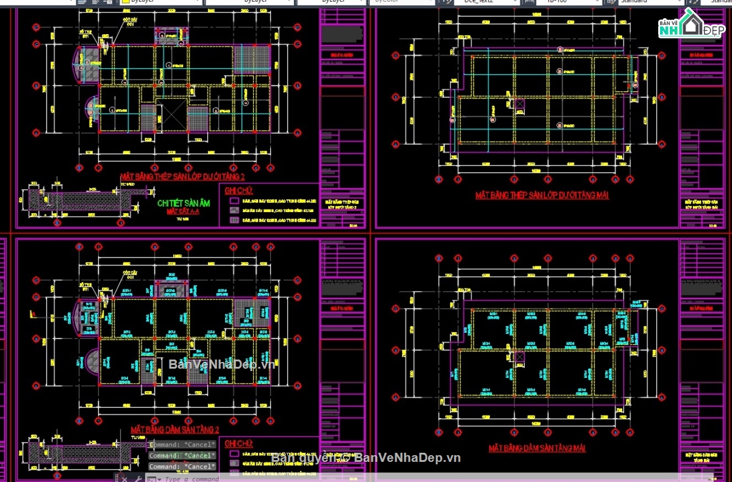Click the BanVeNhaDep.vn watermark text

(221, 364)
